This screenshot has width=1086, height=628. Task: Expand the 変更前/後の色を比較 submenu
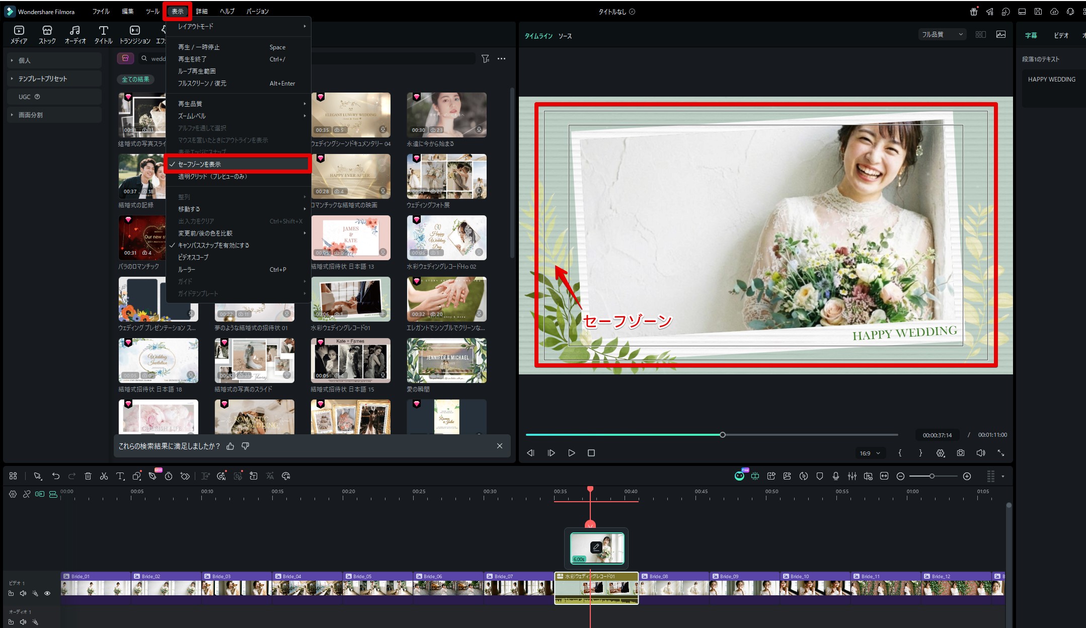click(238, 233)
